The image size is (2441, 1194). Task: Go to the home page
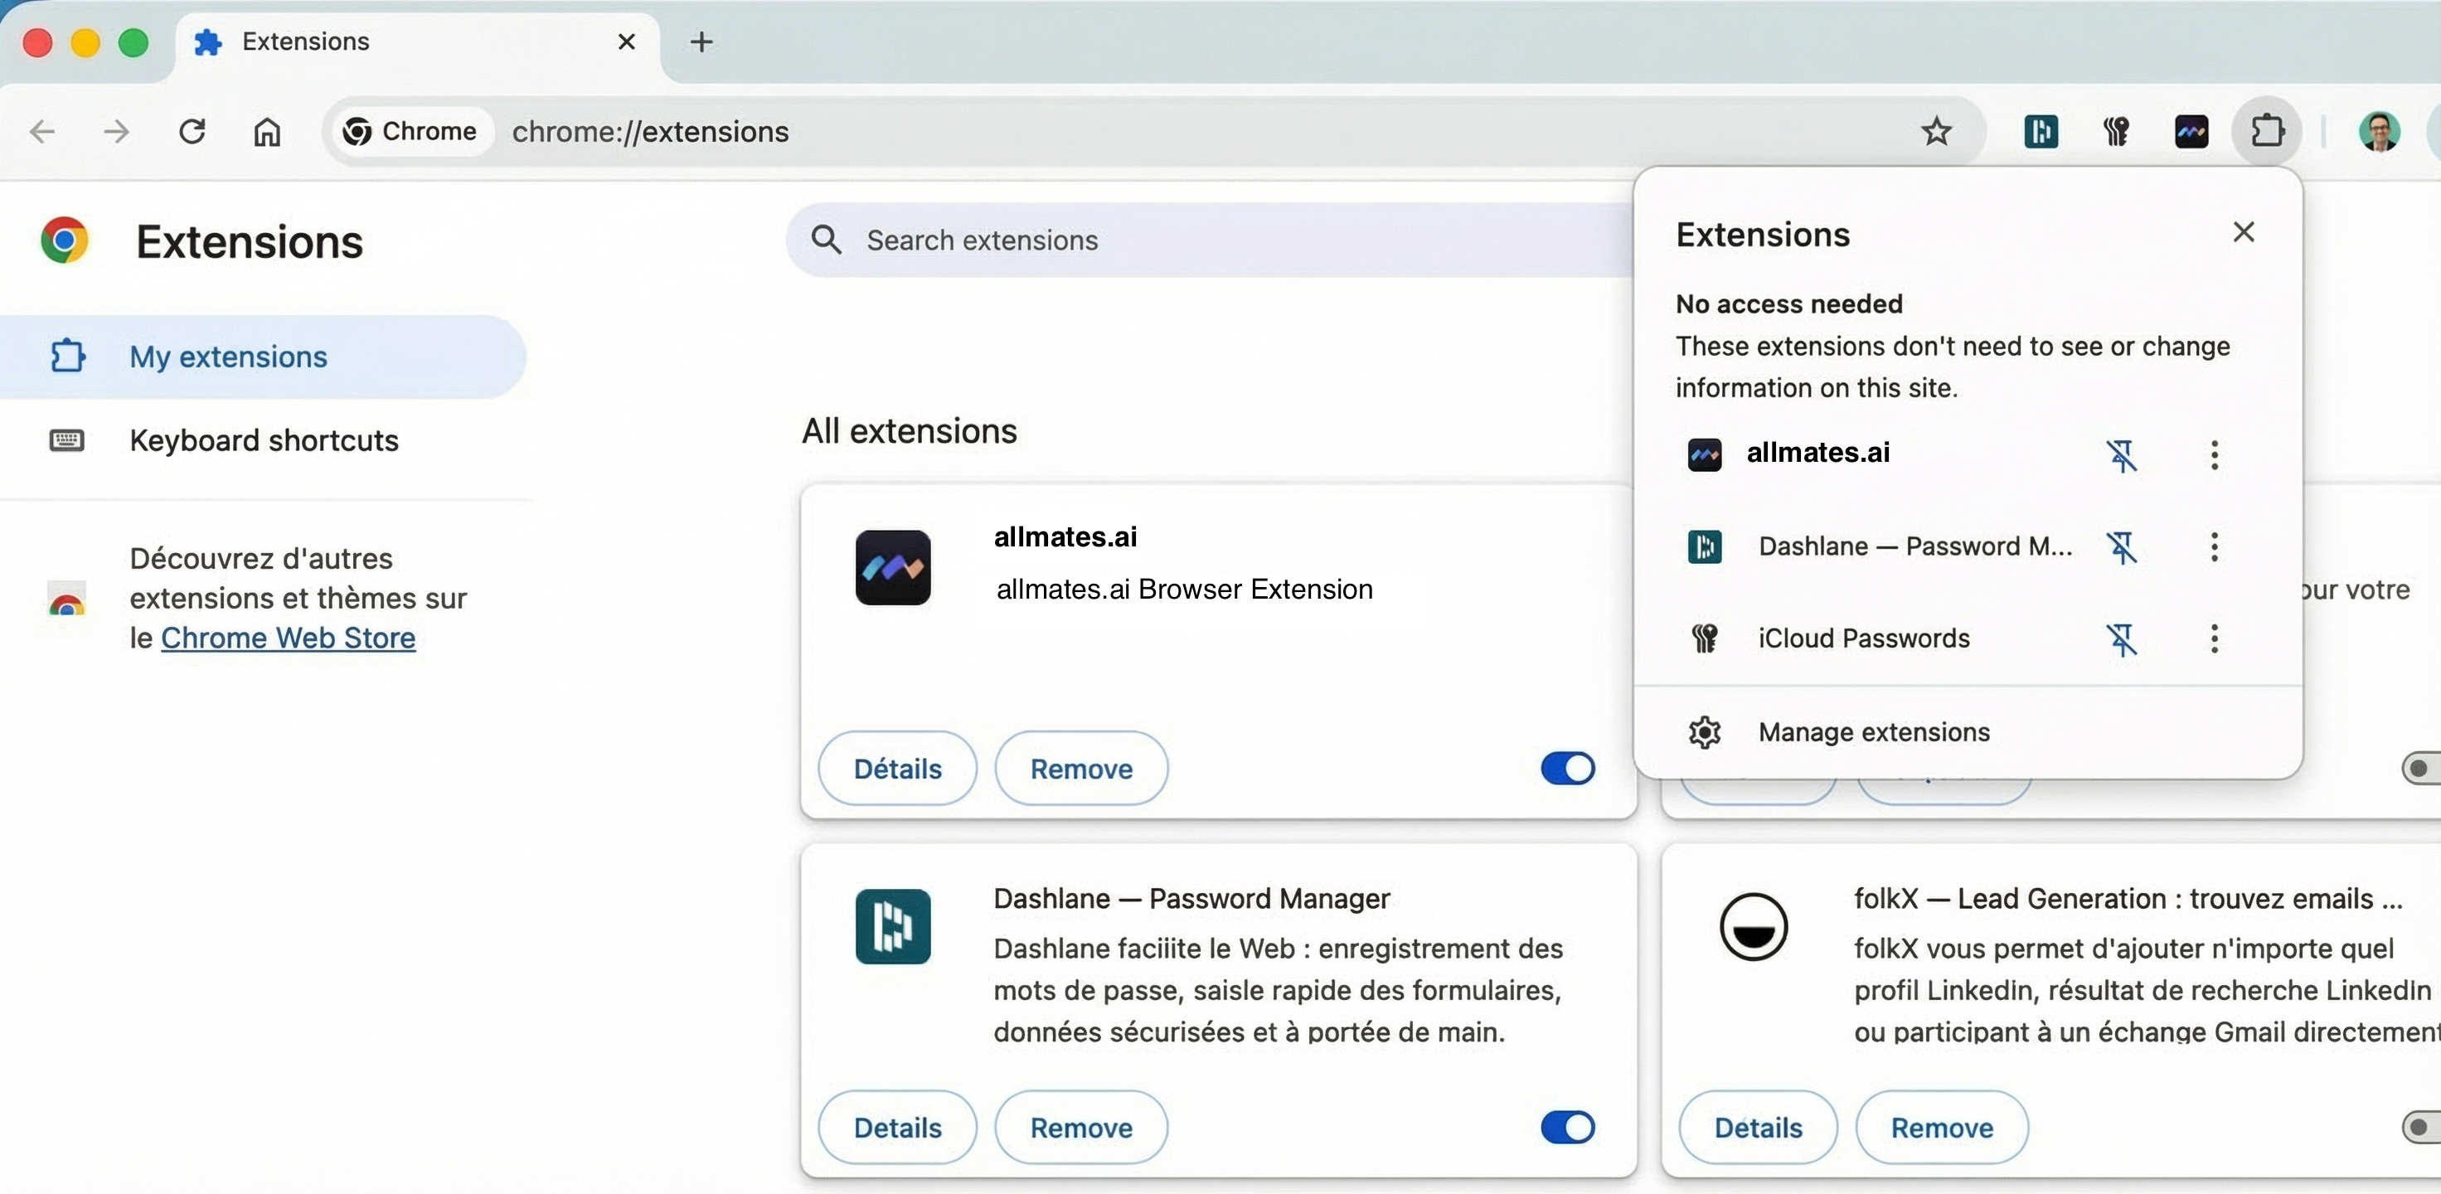[x=267, y=131]
